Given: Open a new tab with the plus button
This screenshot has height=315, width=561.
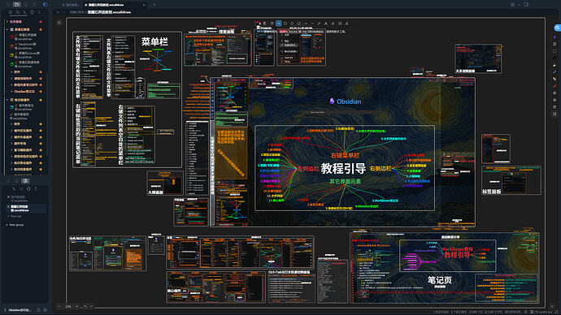Looking at the screenshot, I should (154, 5).
